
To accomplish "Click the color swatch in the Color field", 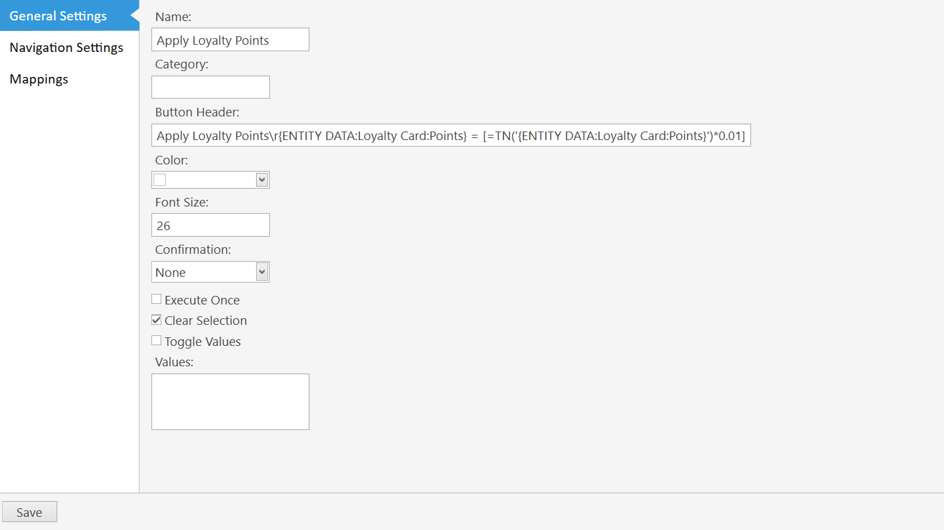I will coord(159,178).
